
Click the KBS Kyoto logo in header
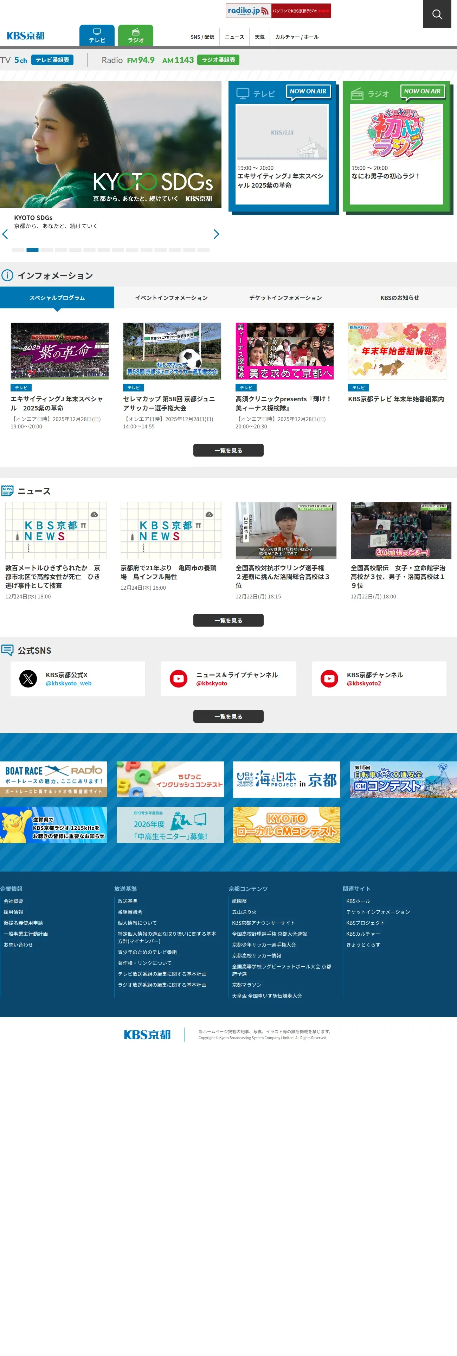26,36
